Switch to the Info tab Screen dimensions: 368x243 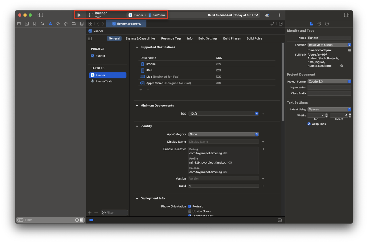[x=190, y=38]
